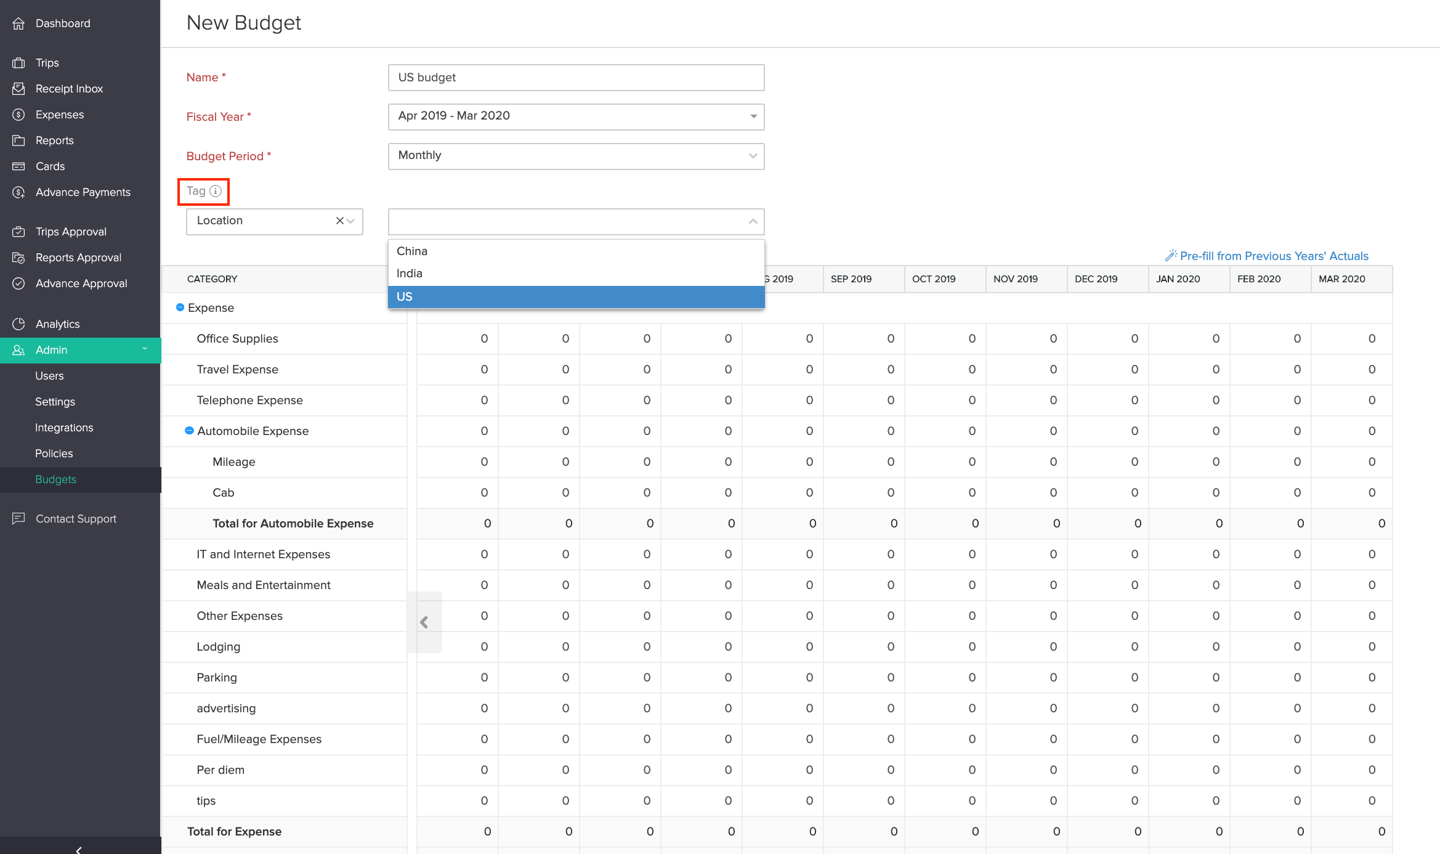Viewport: 1440px width, 854px height.
Task: Click the Contact Support chat icon
Action: tap(18, 519)
